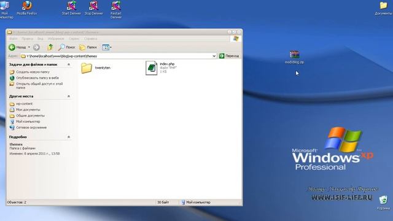
Task: Click the Назад back arrow button
Action: tap(17, 47)
